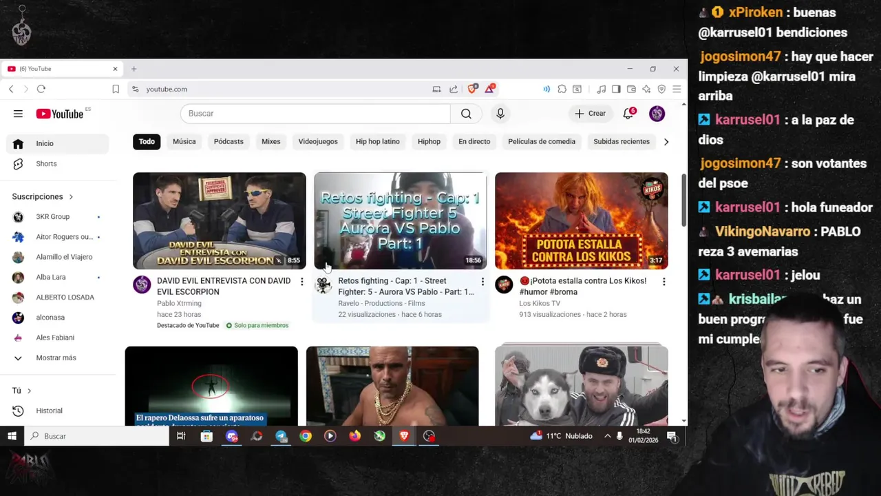Select the En directo chip
The image size is (881, 496).
[474, 142]
